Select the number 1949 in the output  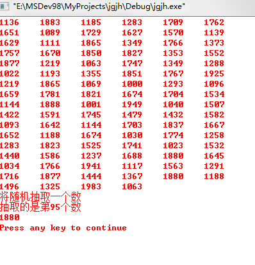pos(132,105)
